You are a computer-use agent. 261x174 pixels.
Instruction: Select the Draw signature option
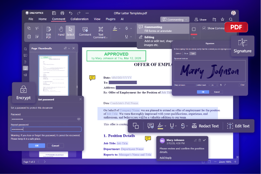point(186,54)
